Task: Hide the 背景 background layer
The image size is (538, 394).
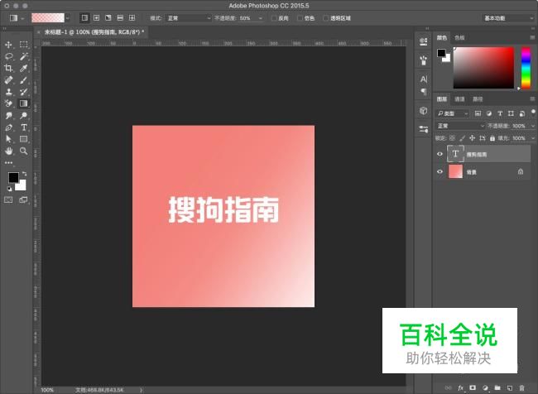Action: point(440,171)
